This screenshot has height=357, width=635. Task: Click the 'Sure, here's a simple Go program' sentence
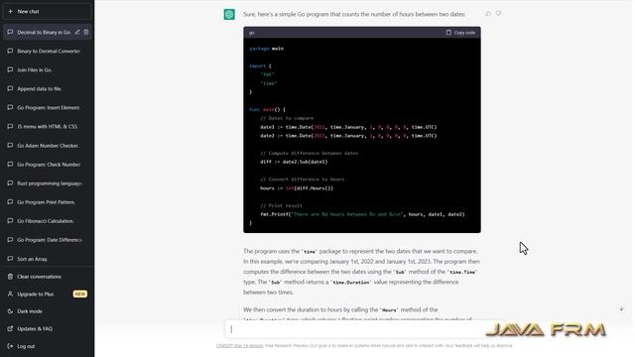[354, 14]
